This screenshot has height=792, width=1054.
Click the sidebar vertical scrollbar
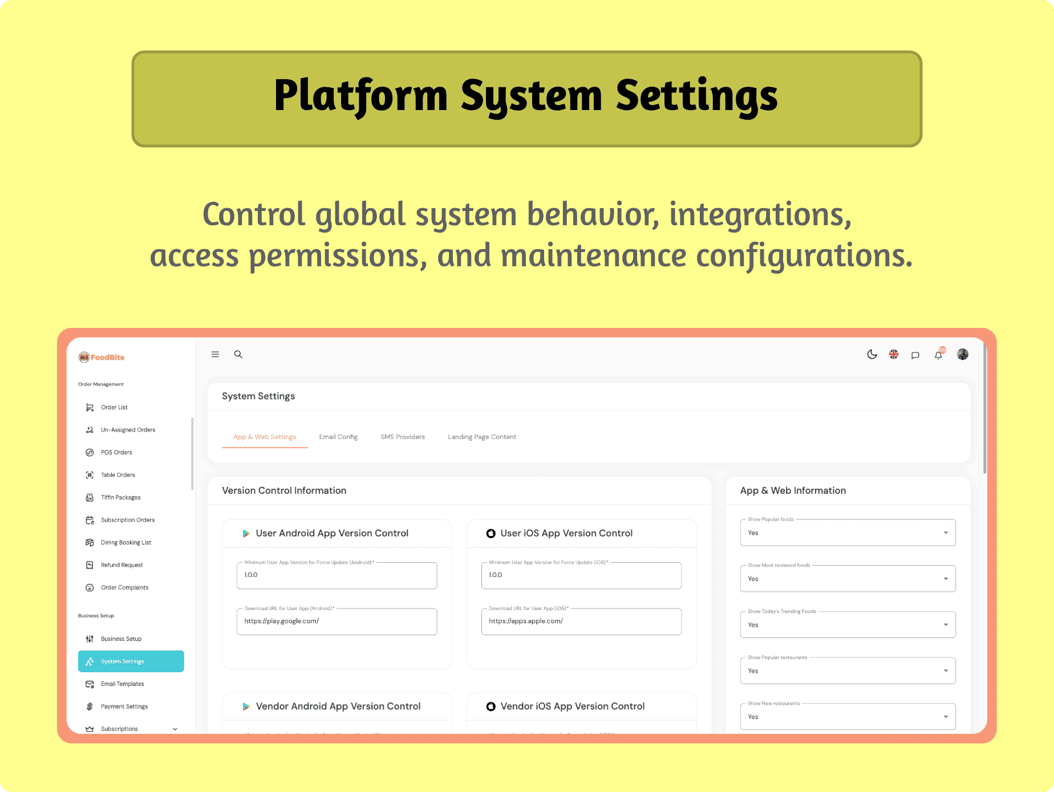click(192, 454)
